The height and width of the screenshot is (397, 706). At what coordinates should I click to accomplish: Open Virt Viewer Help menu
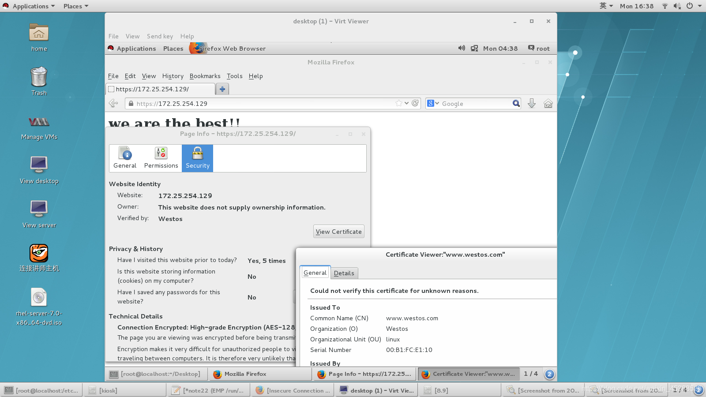(187, 36)
